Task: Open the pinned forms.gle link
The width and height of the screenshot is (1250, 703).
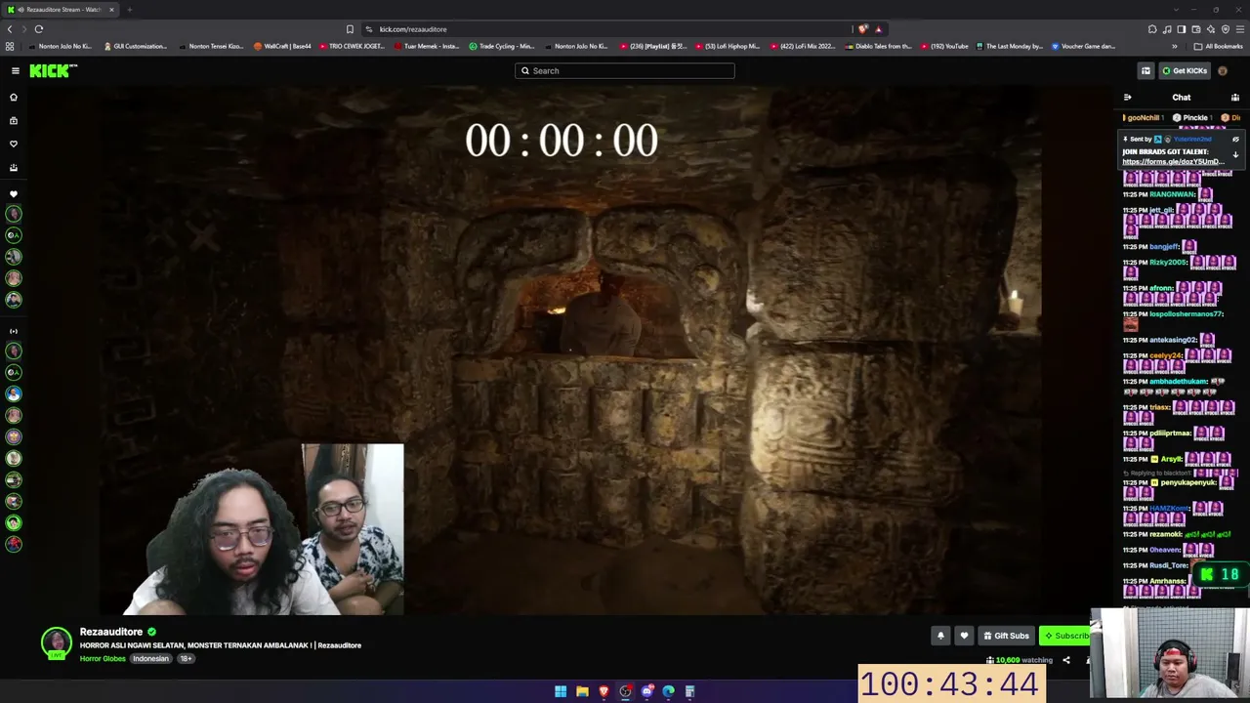Action: click(x=1174, y=162)
